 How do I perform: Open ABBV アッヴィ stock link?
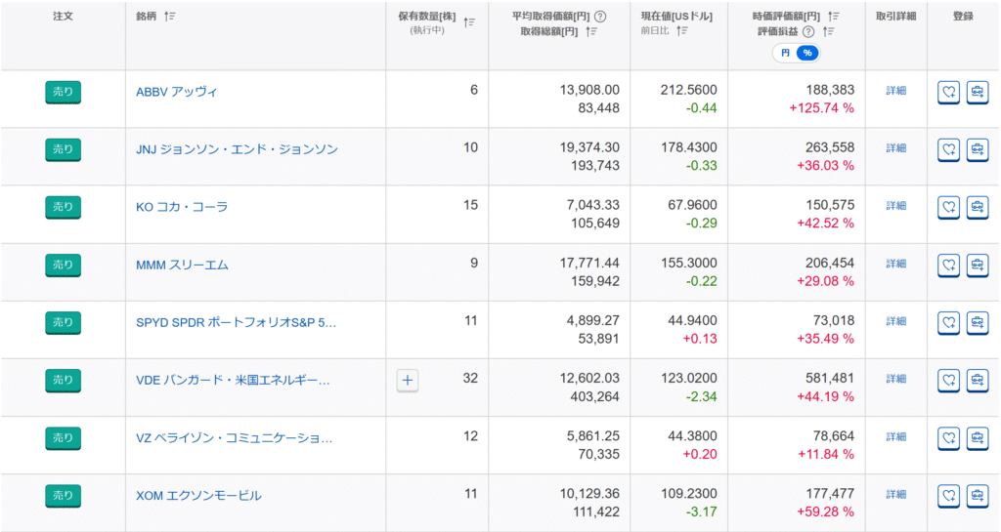(x=177, y=92)
